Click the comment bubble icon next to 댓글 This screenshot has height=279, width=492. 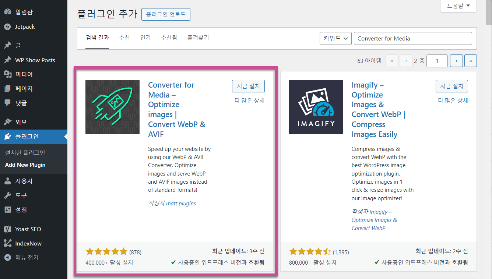click(x=8, y=103)
